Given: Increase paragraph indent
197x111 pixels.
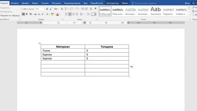Looking at the screenshot, I should pyautogui.click(x=86, y=9).
